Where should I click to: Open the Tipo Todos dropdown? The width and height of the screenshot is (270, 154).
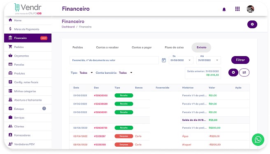[86, 73]
